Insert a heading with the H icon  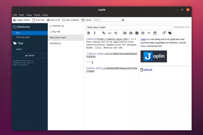143,33
